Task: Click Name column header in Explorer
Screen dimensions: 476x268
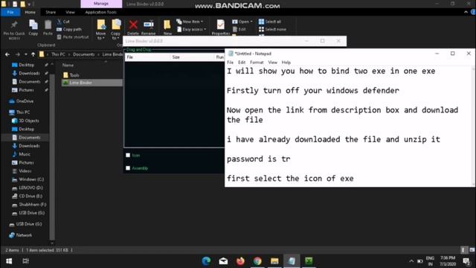Action: pos(68,65)
